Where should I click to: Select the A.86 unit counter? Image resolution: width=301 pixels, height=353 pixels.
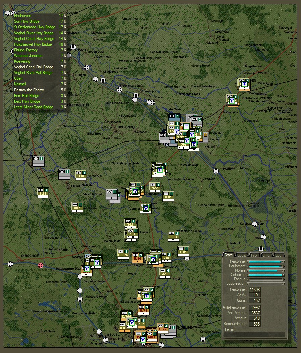(138, 258)
